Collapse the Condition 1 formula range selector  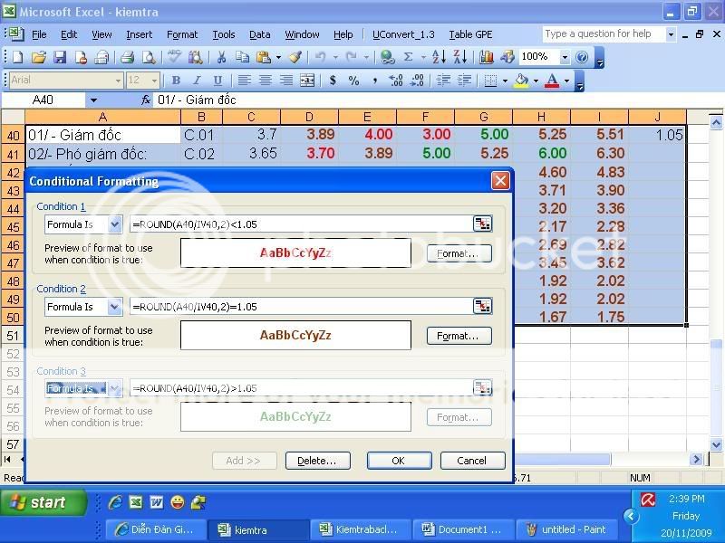pos(483,224)
